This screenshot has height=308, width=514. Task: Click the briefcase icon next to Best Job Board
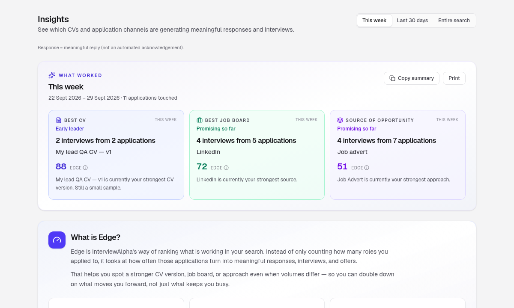[200, 120]
